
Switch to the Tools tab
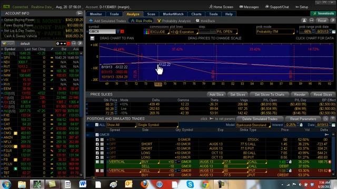click(x=213, y=14)
